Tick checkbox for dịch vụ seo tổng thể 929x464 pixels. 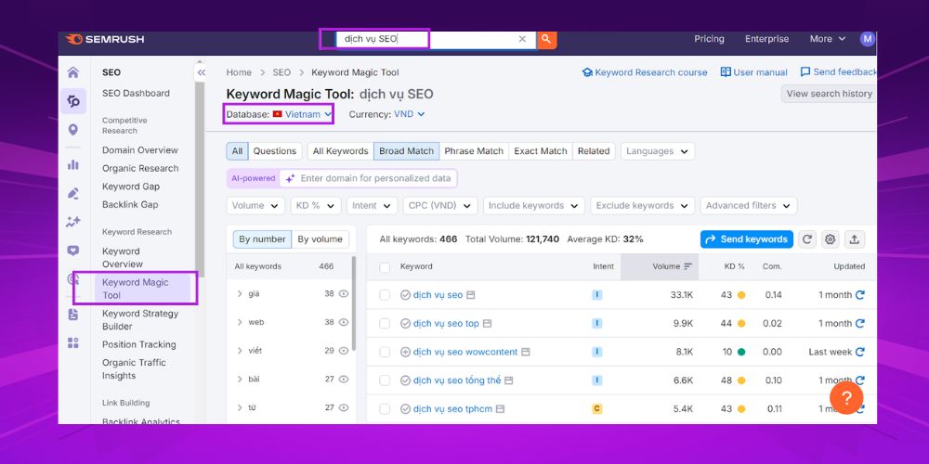pyautogui.click(x=385, y=380)
